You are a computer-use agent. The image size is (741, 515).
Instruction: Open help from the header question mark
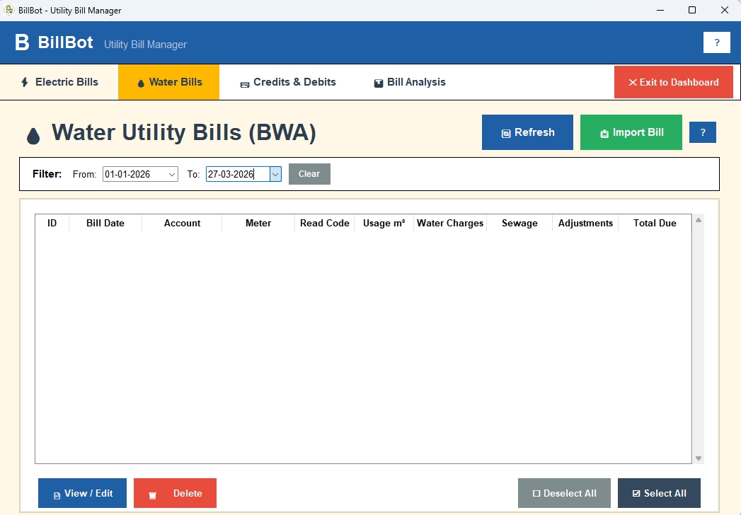click(716, 42)
